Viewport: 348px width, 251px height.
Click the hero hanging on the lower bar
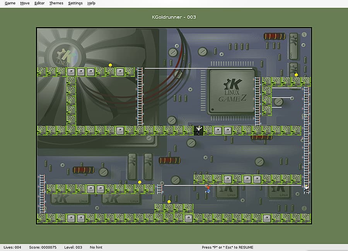coord(208,189)
